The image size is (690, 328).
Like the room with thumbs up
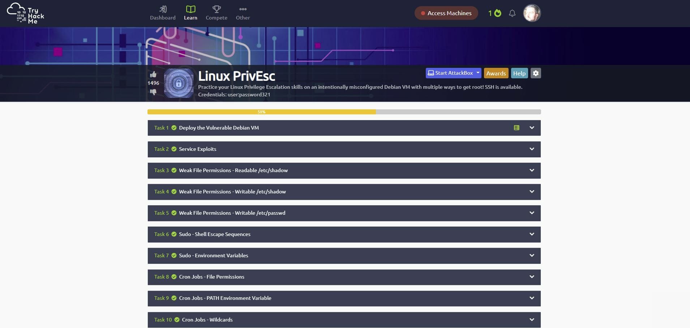pyautogui.click(x=153, y=74)
